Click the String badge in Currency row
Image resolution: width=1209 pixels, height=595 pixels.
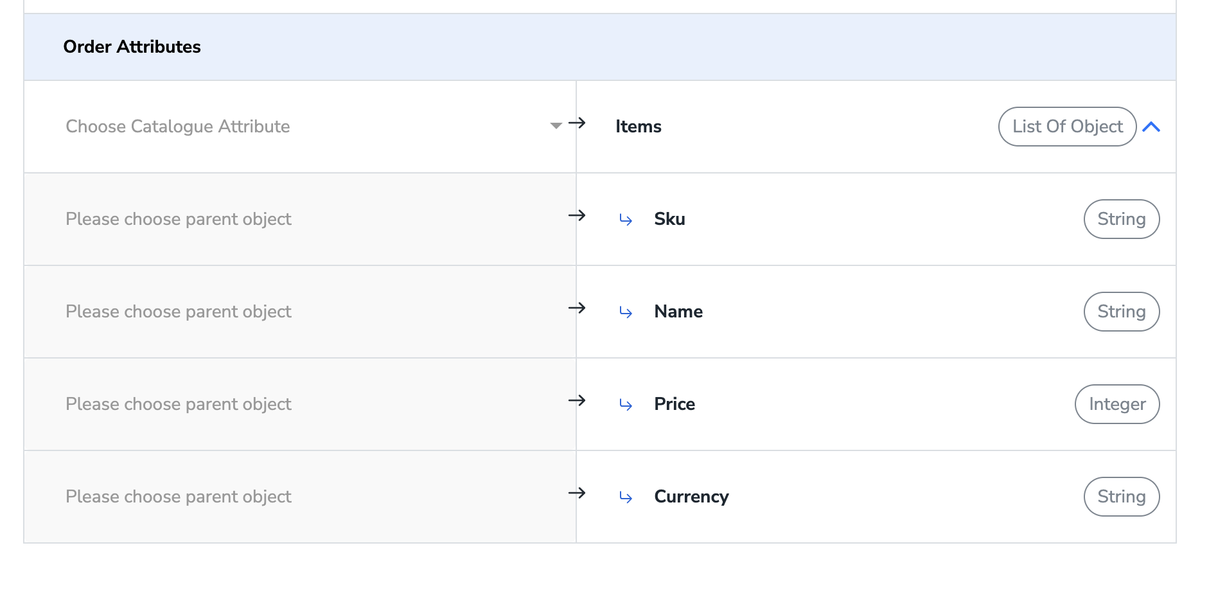click(x=1121, y=497)
